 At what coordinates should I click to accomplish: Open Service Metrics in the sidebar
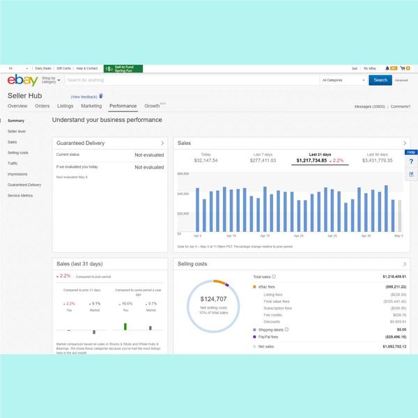pyautogui.click(x=20, y=195)
